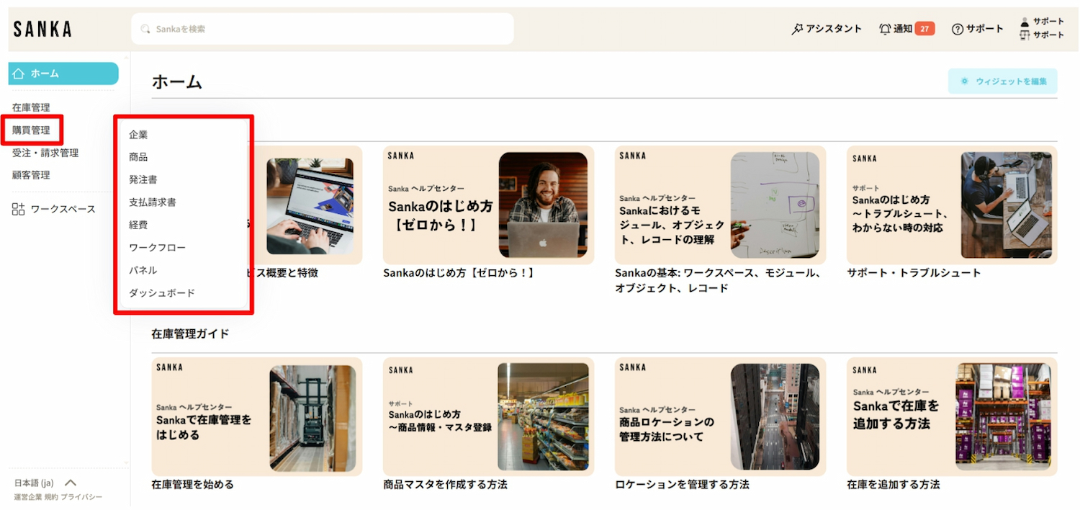The height and width of the screenshot is (510, 1080).
Task: Click the ワークスペース grid icon
Action: [19, 209]
